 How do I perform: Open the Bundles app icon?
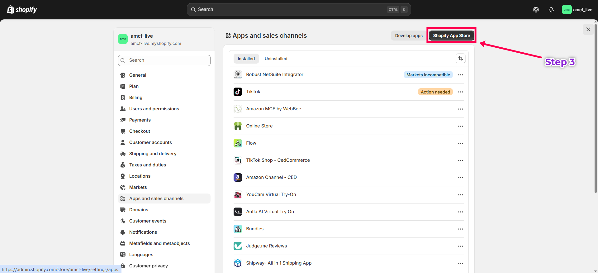pos(238,229)
